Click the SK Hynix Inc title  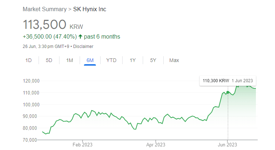click(x=90, y=9)
